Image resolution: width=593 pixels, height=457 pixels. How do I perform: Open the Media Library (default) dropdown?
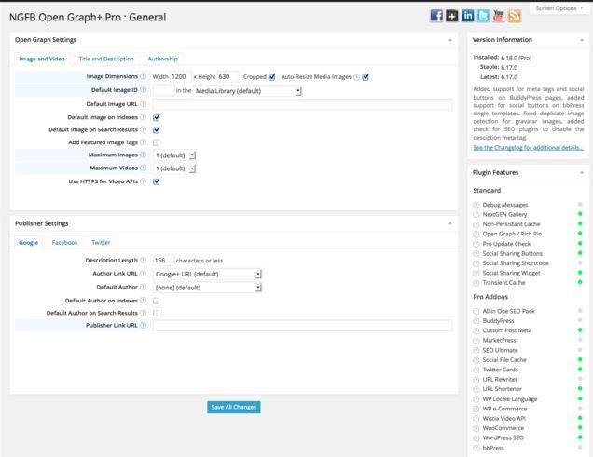pos(247,91)
